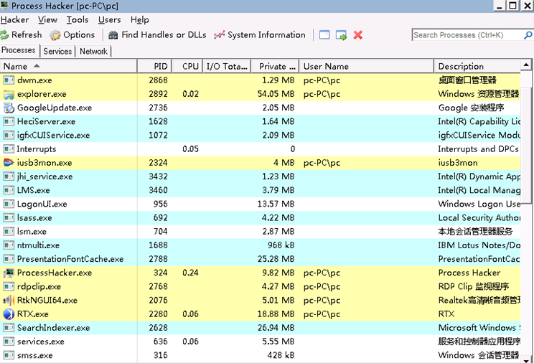Click the rdpclip.exe process icon
Viewport: 534px width, 363px height.
click(9, 286)
